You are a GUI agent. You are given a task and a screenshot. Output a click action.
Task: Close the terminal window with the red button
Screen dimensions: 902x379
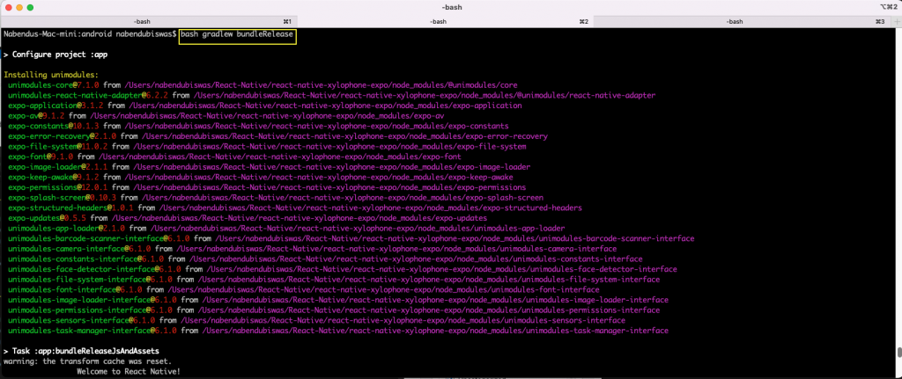[x=9, y=7]
